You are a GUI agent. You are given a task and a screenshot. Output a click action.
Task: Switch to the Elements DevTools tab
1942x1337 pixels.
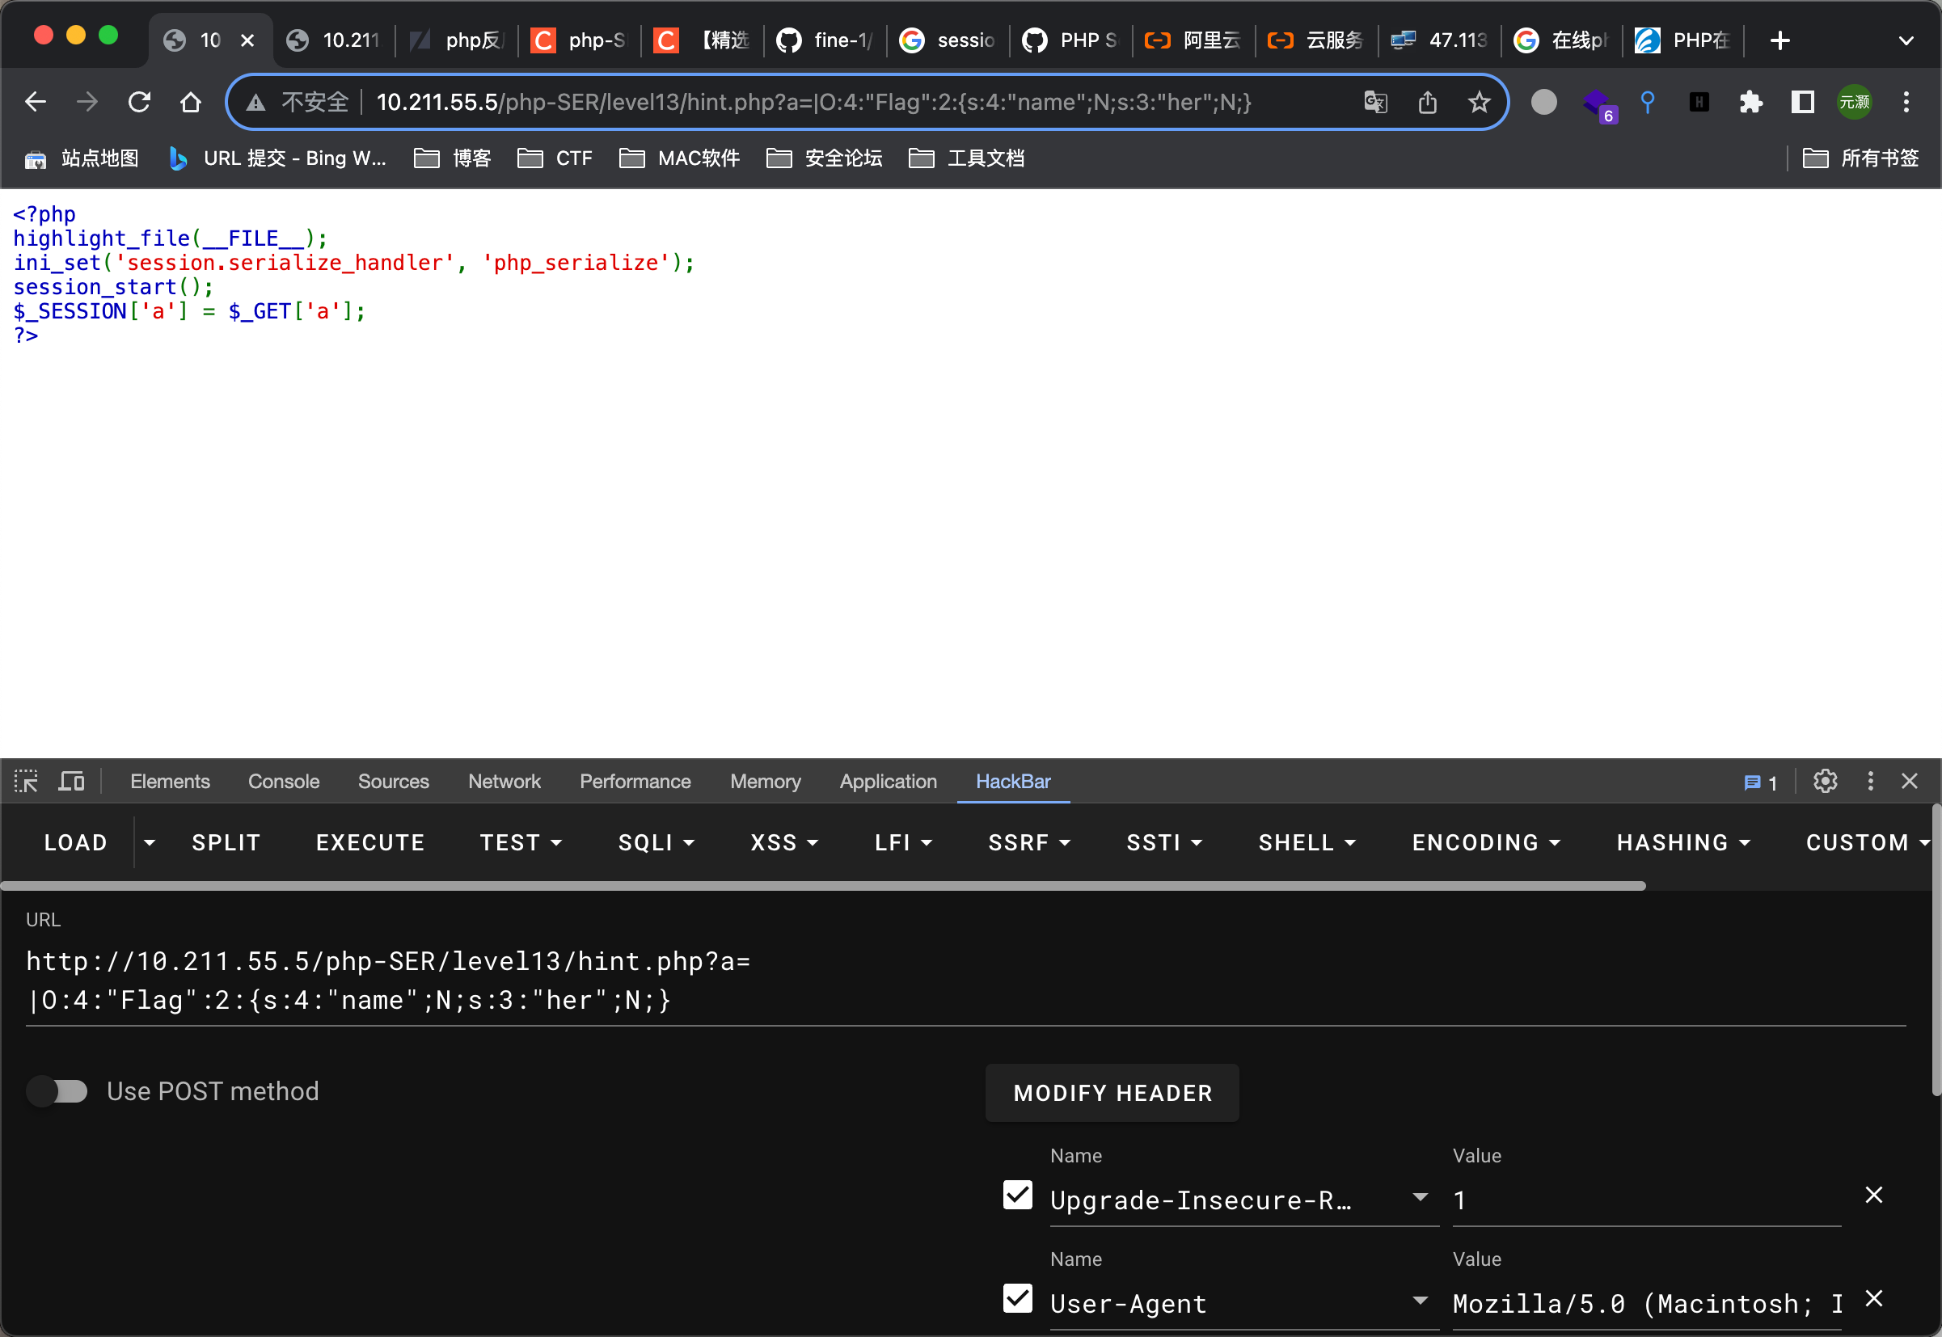click(170, 782)
